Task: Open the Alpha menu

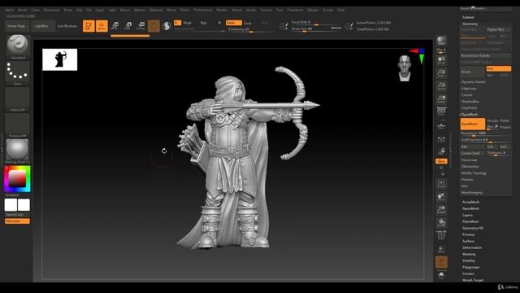Action: (10, 10)
